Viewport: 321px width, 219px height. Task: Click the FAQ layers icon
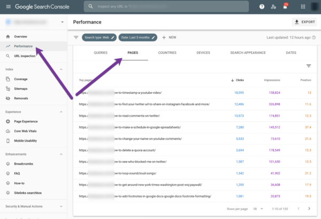coord(8,174)
